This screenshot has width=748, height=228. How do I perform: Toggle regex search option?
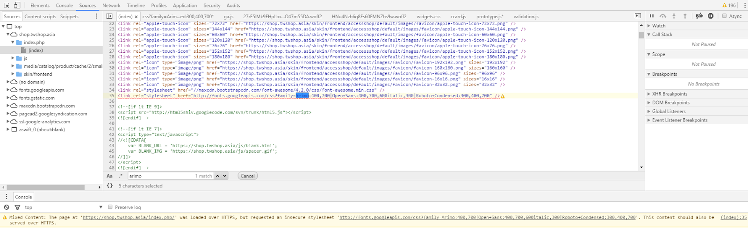[121, 176]
